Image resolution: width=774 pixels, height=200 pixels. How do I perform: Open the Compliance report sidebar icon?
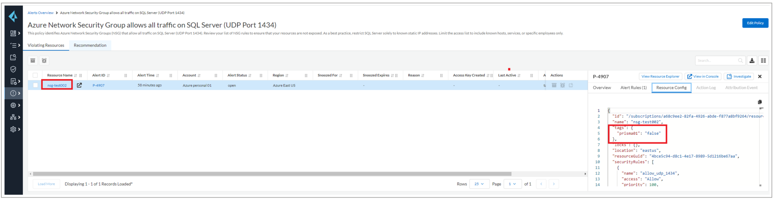[x=13, y=81]
